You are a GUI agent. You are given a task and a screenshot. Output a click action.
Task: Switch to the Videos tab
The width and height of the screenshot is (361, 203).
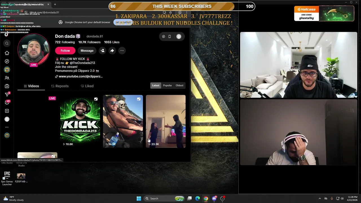[31, 86]
